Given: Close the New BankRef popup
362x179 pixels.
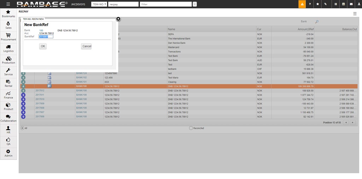Looking at the screenshot, I should click(x=118, y=19).
